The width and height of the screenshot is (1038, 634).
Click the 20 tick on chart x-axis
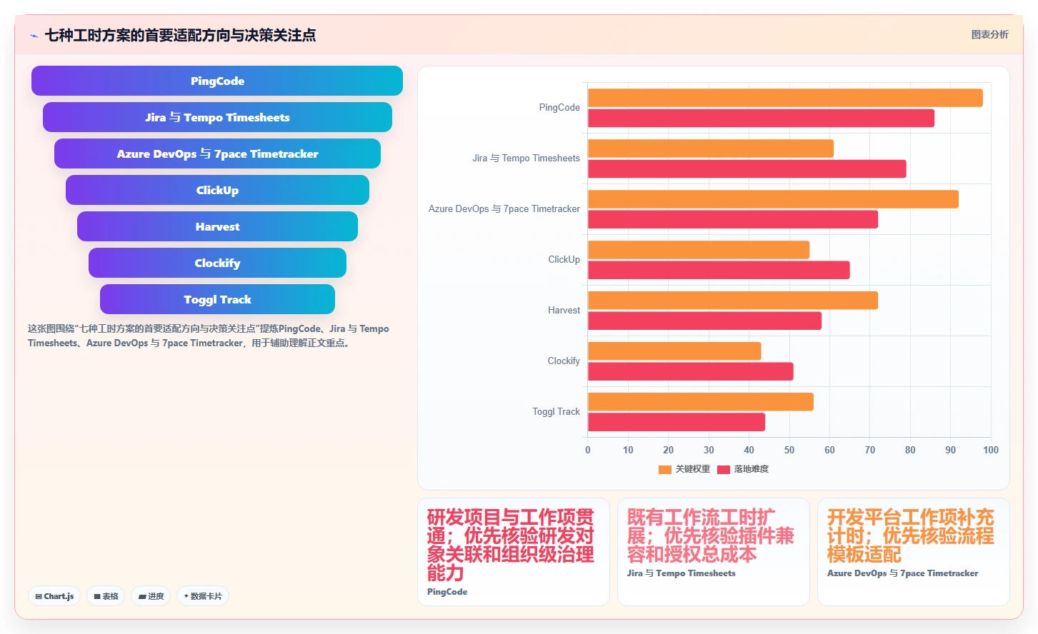[669, 450]
